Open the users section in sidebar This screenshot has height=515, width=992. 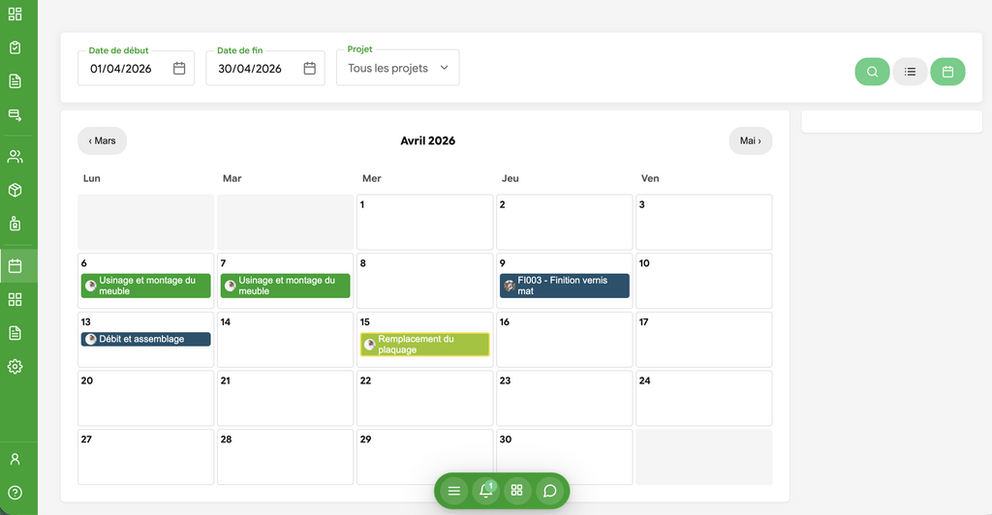coord(15,157)
